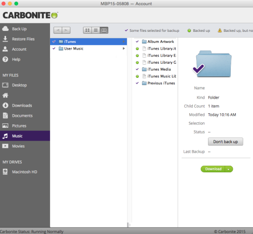Toggle backup checkmark for iTunes Media
253x234 pixels.
pos(137,69)
